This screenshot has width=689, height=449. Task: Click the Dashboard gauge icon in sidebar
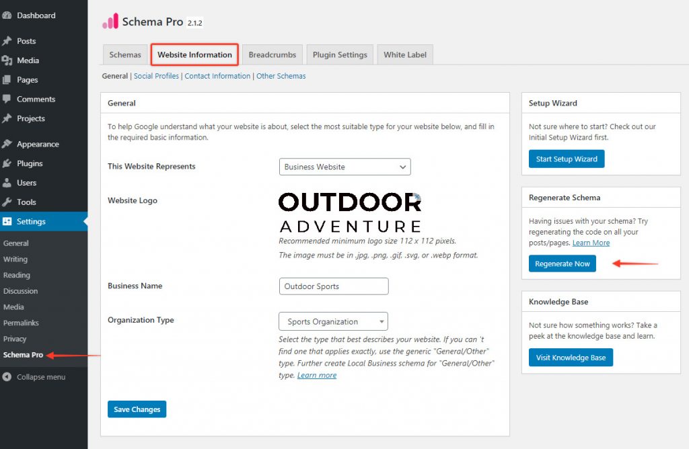click(x=7, y=15)
